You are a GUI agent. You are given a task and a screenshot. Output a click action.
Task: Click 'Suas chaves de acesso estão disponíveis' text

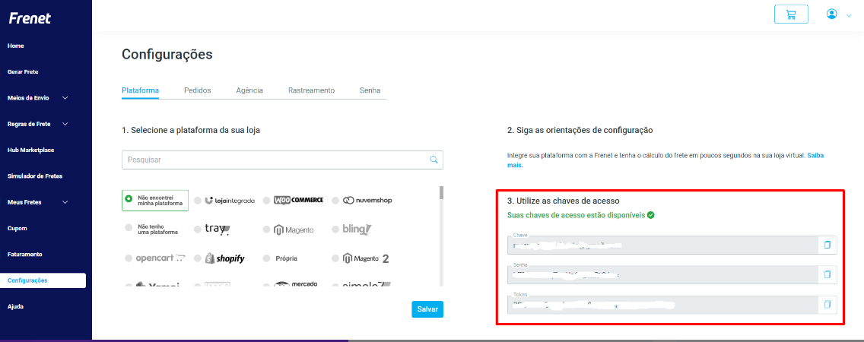click(x=577, y=215)
